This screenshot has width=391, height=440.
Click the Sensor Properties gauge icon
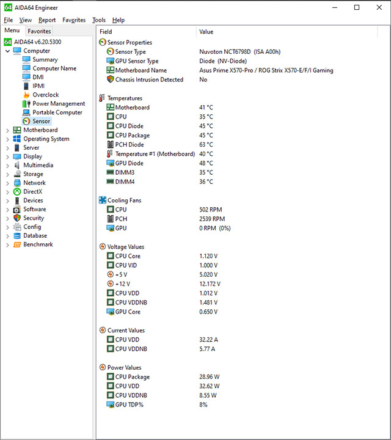(x=103, y=42)
